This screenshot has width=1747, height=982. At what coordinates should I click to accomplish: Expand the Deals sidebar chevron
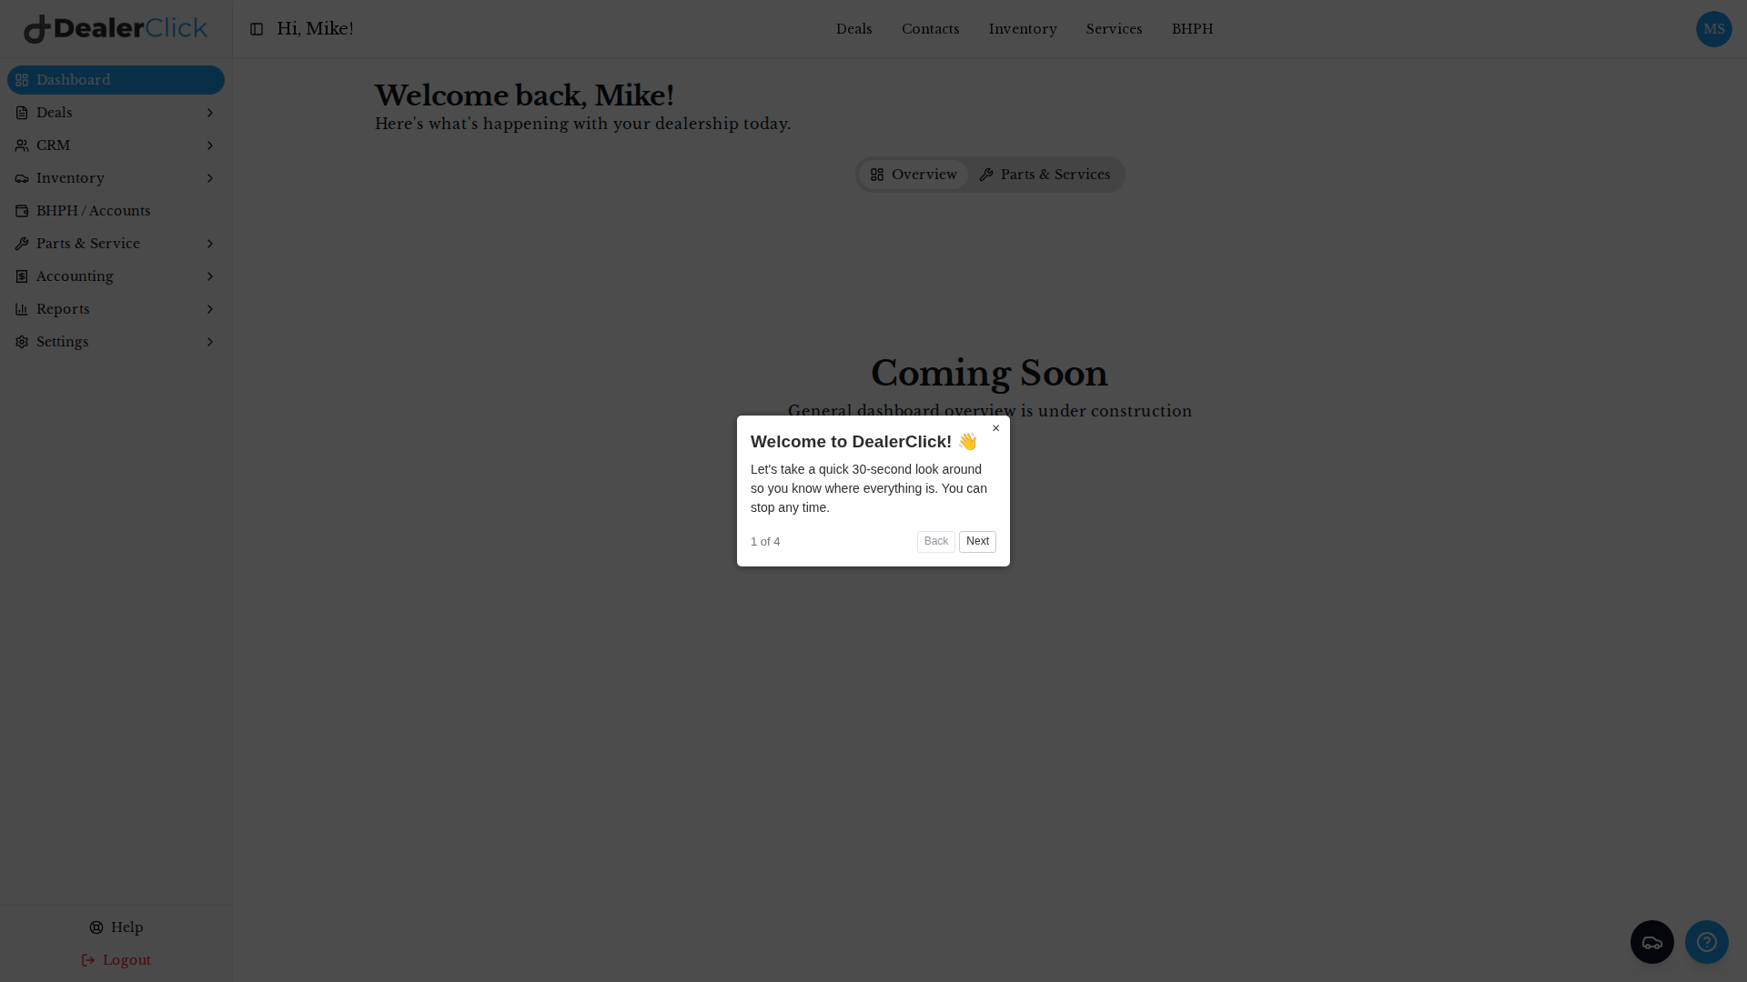(x=210, y=113)
